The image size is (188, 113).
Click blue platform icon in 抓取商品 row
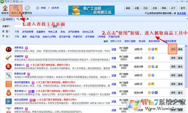[153, 49]
